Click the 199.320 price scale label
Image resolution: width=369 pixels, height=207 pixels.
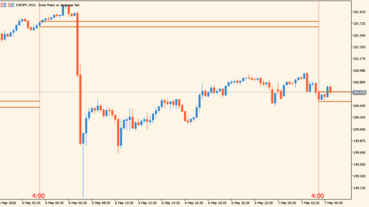pos(359,177)
